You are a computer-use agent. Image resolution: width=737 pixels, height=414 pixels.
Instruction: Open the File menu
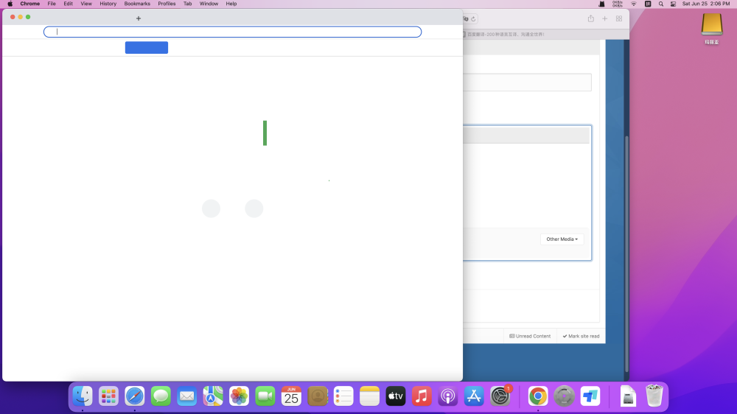pos(52,4)
